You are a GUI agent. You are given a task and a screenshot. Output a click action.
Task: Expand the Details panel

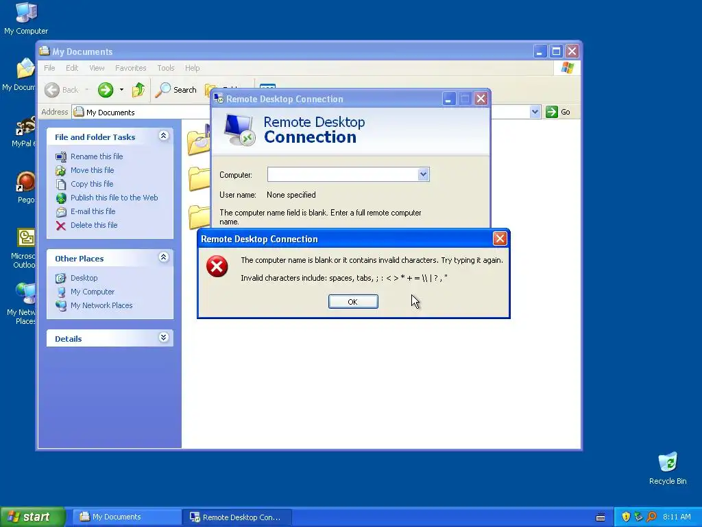[163, 338]
